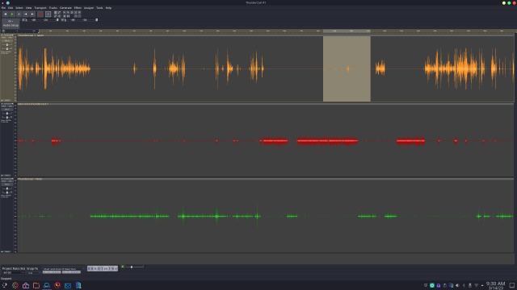Viewport: 517px width, 290px height.
Task: Open the Edit menu
Action: (11, 8)
